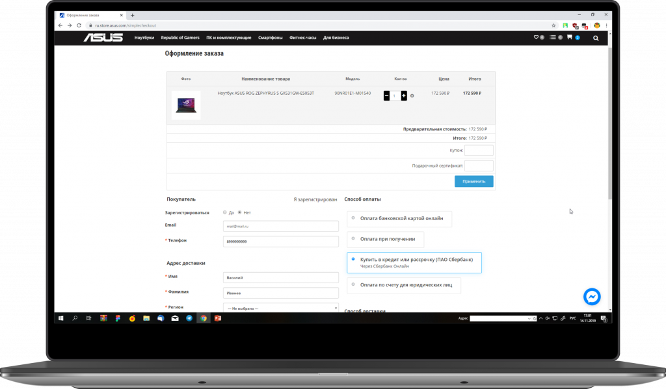Bookmark this page with the star
The image size is (666, 389).
click(x=553, y=25)
